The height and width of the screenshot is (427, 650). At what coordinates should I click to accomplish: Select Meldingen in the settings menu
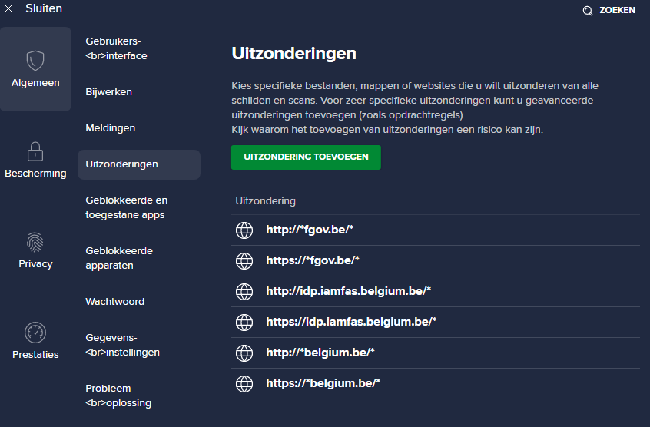(111, 128)
